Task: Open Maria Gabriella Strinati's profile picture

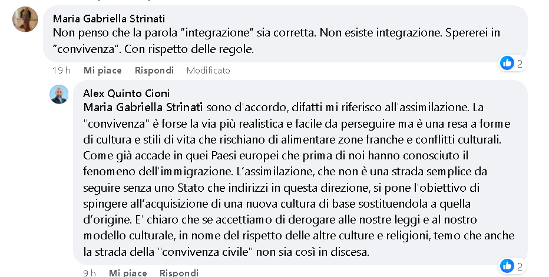Action: [x=25, y=19]
